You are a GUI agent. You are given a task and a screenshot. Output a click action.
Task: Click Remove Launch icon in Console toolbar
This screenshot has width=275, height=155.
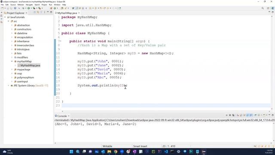pyautogui.click(x=230, y=115)
